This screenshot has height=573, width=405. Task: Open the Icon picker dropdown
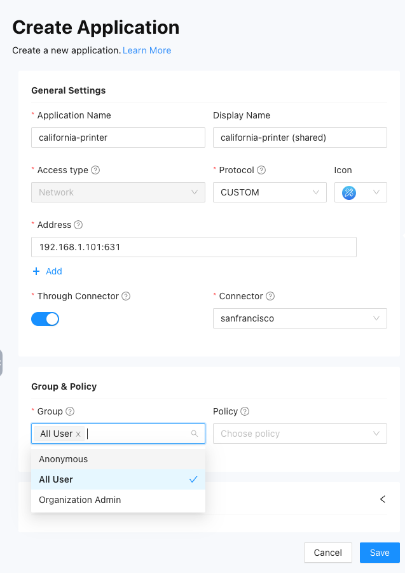(x=360, y=192)
